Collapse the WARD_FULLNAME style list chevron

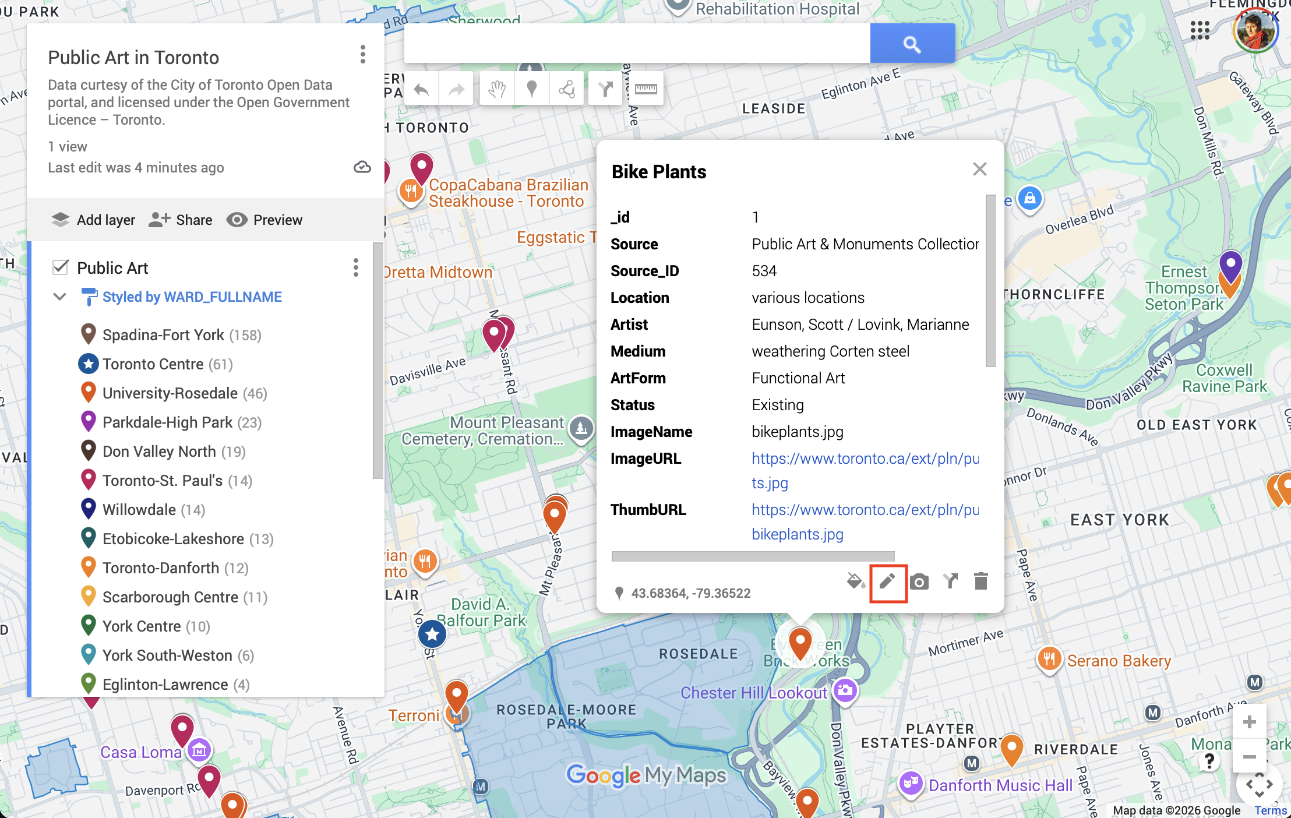pyautogui.click(x=59, y=297)
